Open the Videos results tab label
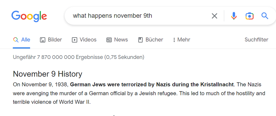Image resolution: width=276 pixels, height=116 pixels. (x=88, y=40)
